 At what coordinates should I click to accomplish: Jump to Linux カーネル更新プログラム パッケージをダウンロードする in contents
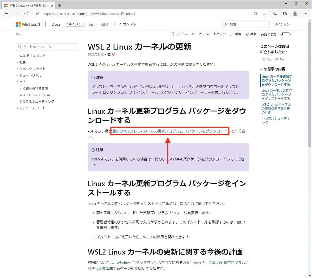277,80
